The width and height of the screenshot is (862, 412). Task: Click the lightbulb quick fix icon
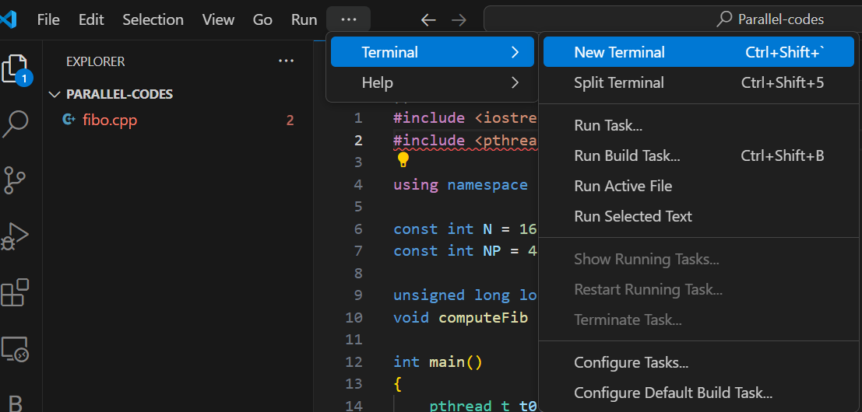[x=403, y=160]
